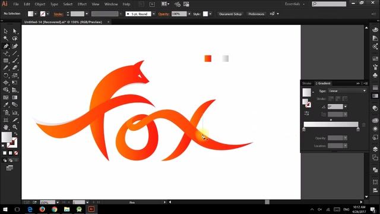This screenshot has height=214, width=380.
Task: Select the Shape Builder tool
Action: tap(5, 90)
